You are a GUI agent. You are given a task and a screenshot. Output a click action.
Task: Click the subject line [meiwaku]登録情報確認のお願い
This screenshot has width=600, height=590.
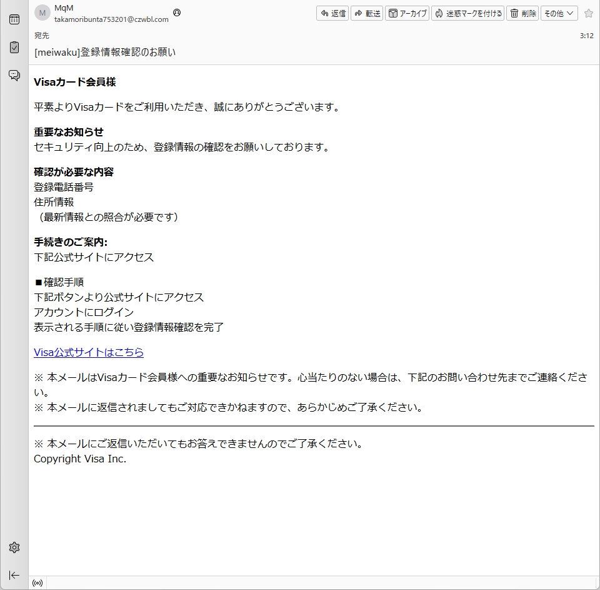105,52
